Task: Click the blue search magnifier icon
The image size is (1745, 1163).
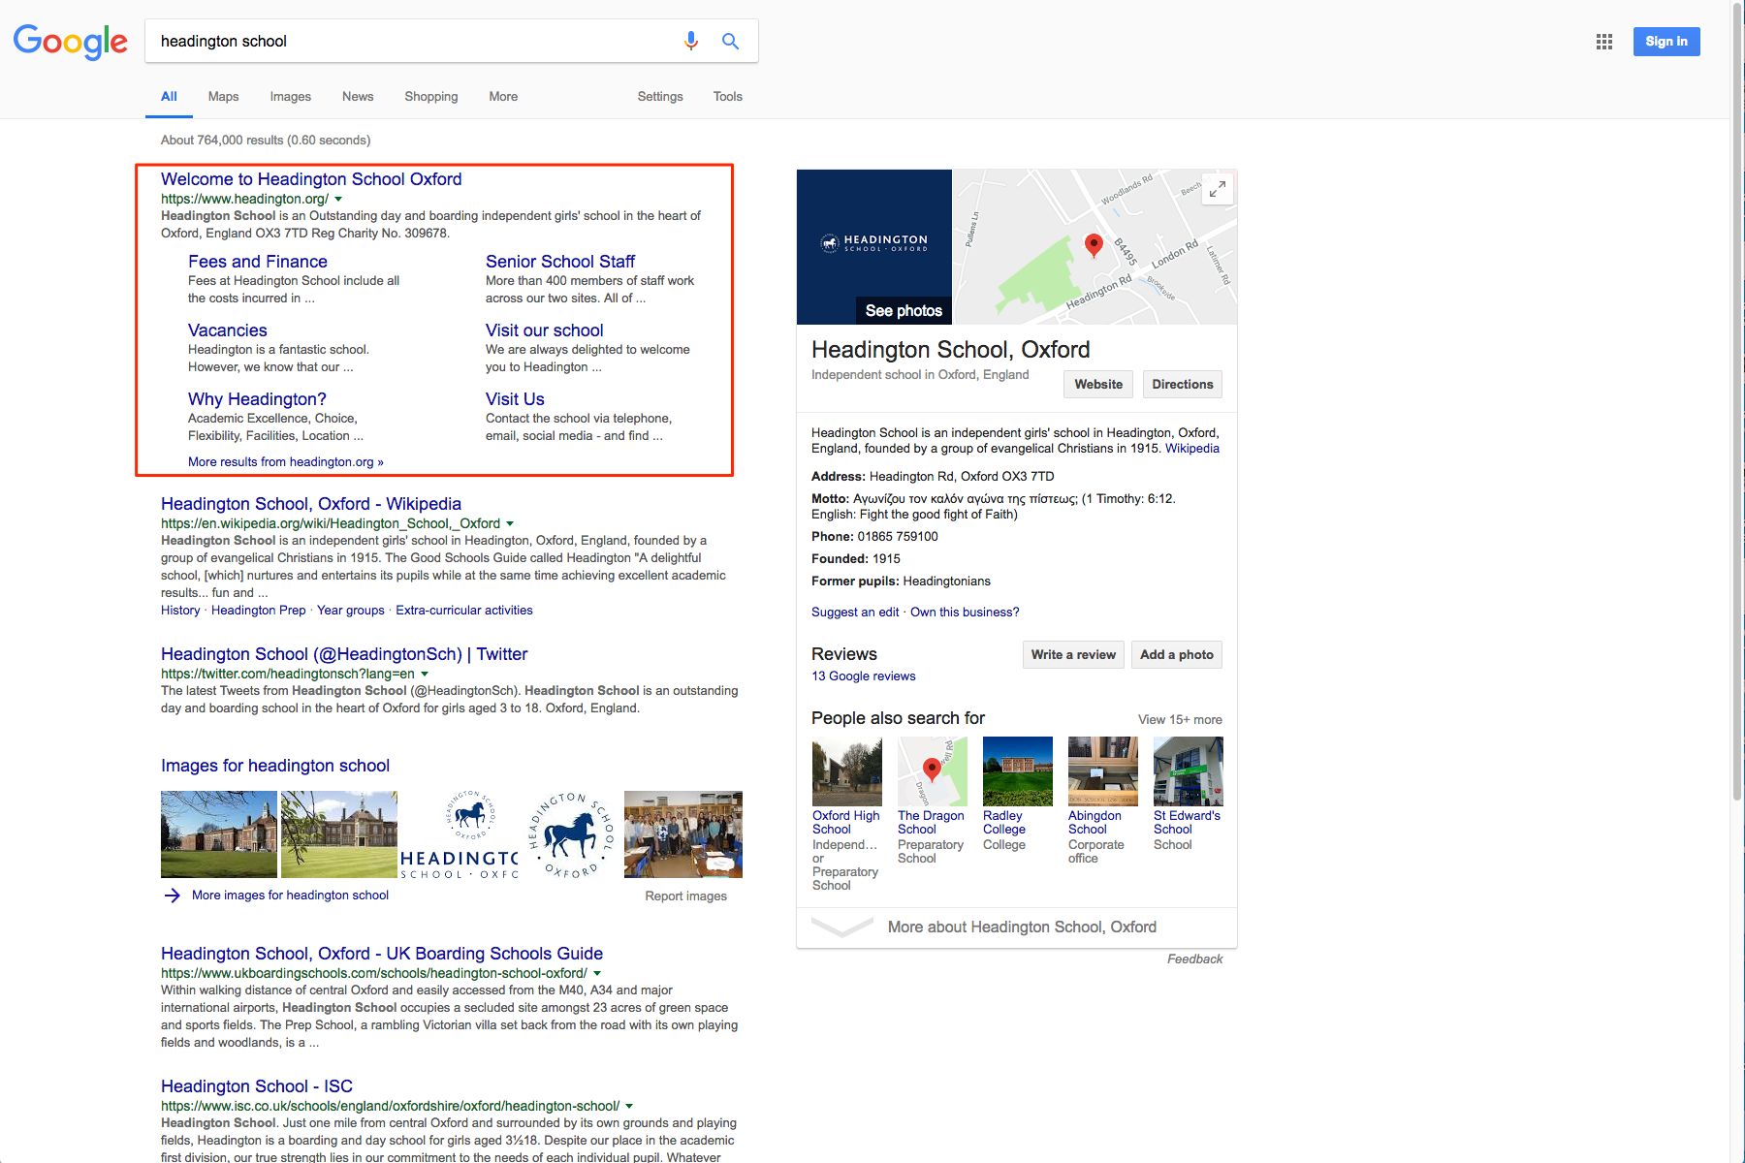Action: [730, 41]
